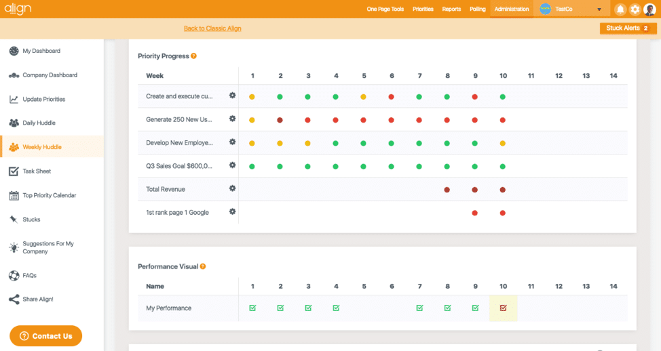This screenshot has height=351, width=661.
Task: Click week 10 red dot for 1st rank page 1 Google
Action: (502, 213)
